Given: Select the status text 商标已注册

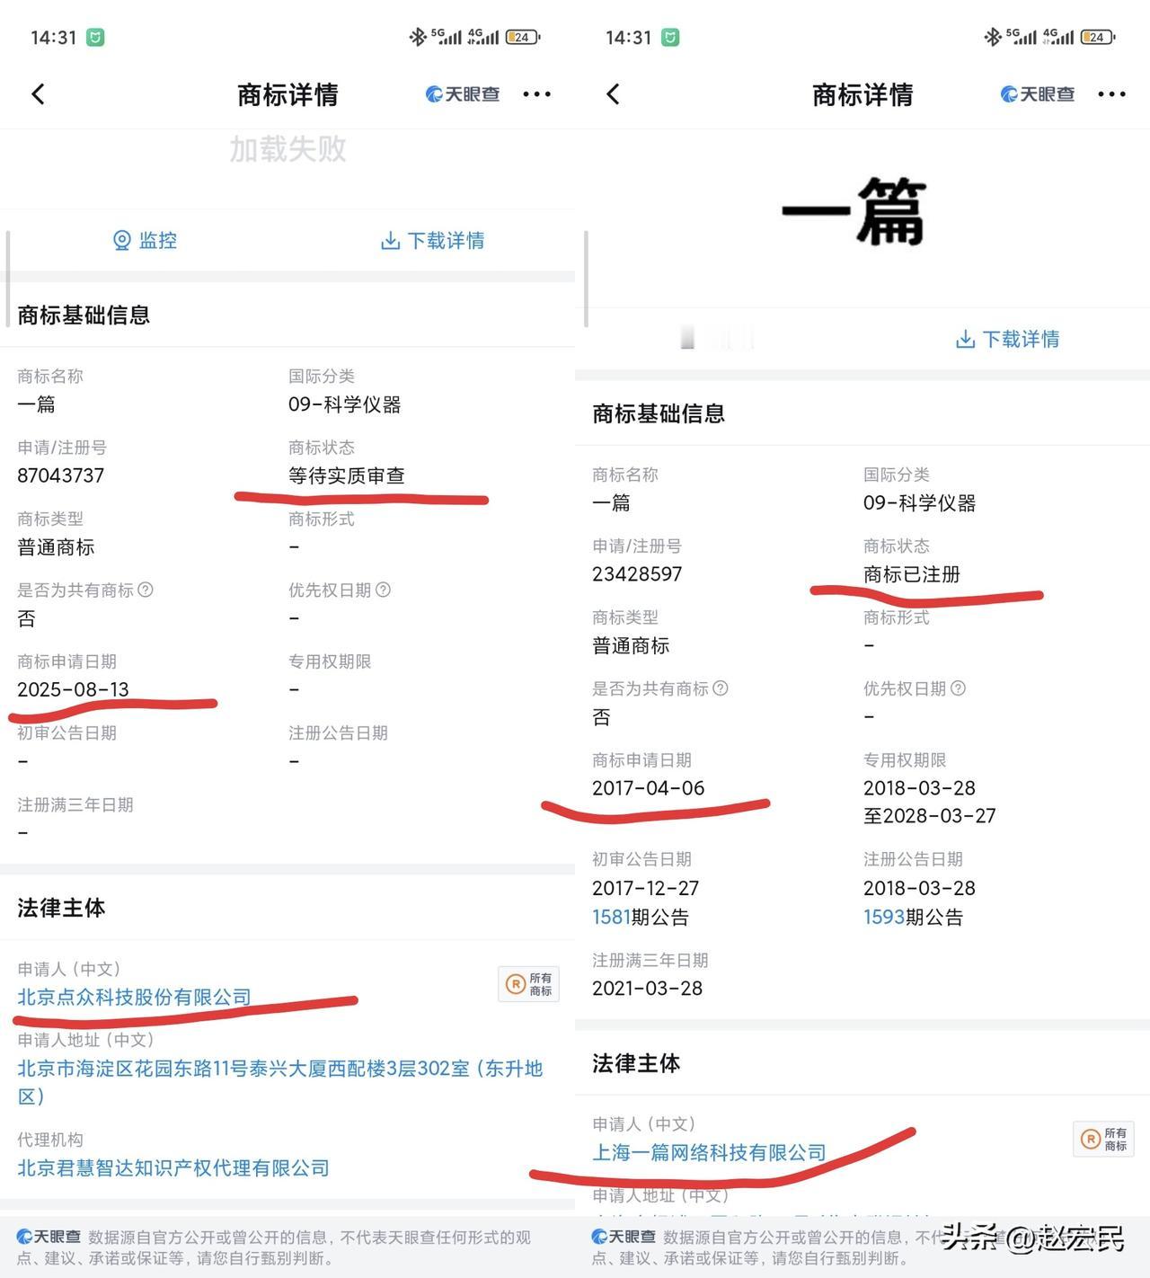Looking at the screenshot, I should click(912, 574).
